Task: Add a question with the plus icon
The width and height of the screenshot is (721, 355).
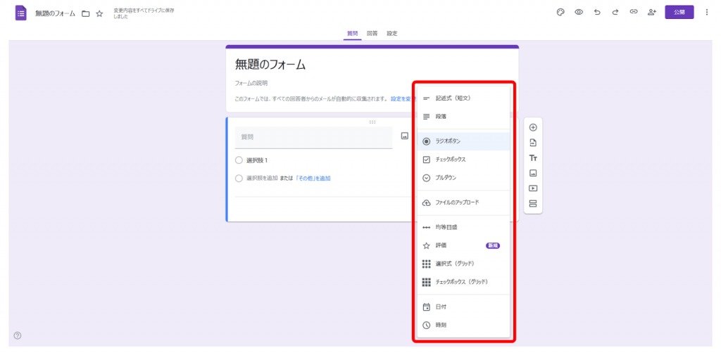Action: point(533,127)
